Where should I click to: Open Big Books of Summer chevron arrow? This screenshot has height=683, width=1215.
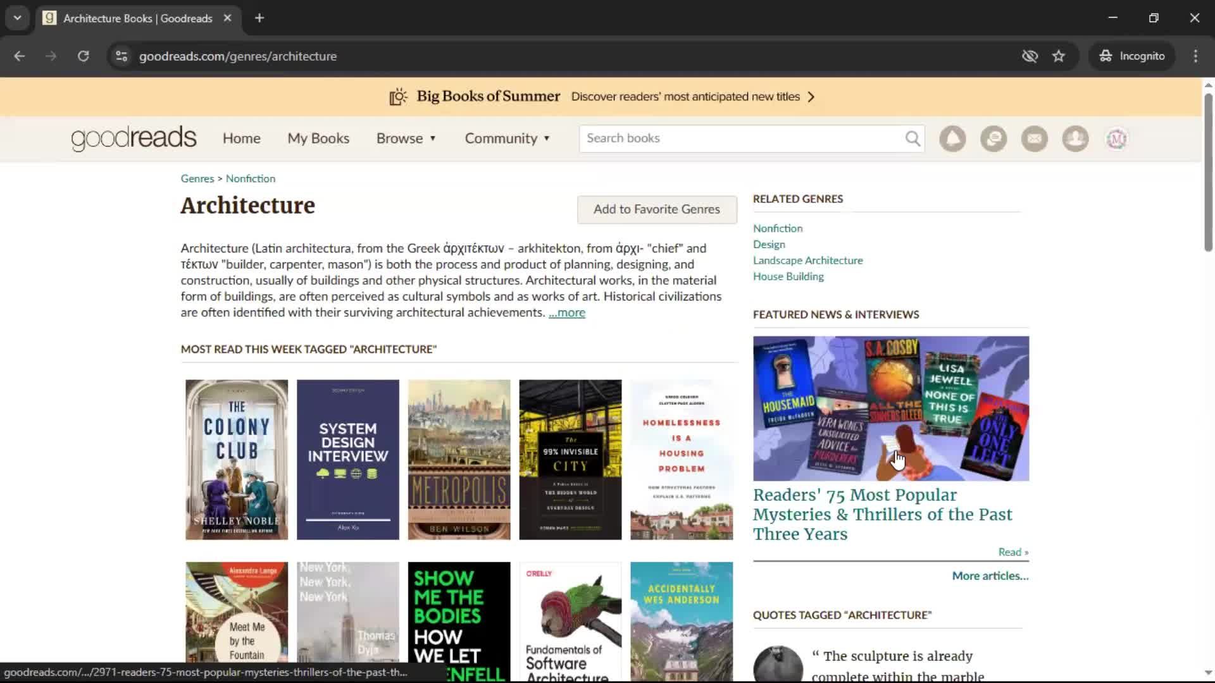tap(811, 97)
